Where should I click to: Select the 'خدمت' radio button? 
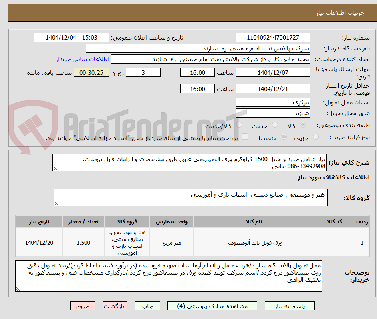(x=275, y=125)
